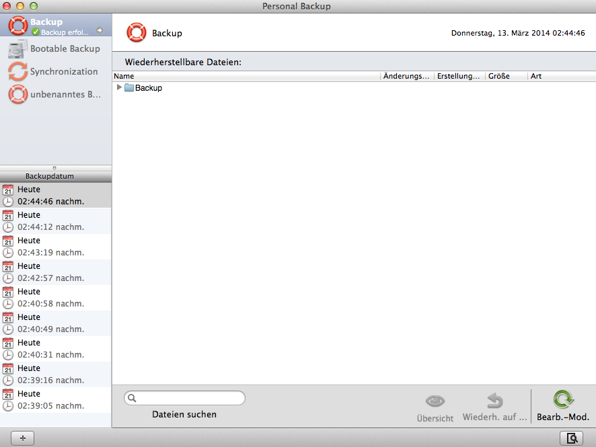Viewport: 596px width, 447px height.
Task: Select the Backup task in sidebar
Action: [56, 26]
